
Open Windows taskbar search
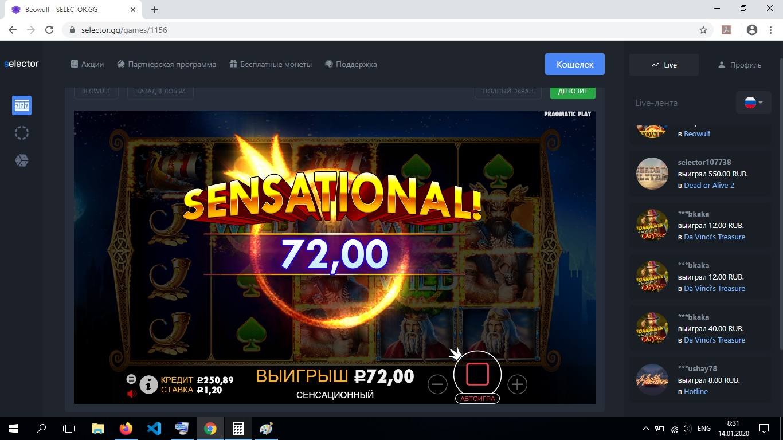[41, 429]
